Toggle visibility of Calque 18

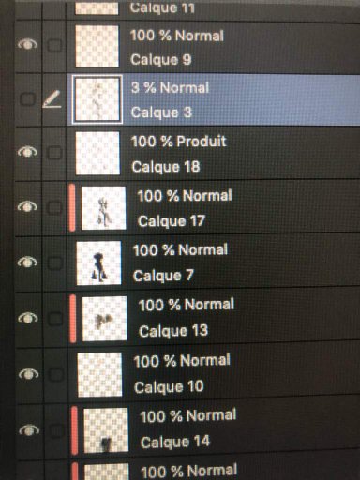click(28, 152)
